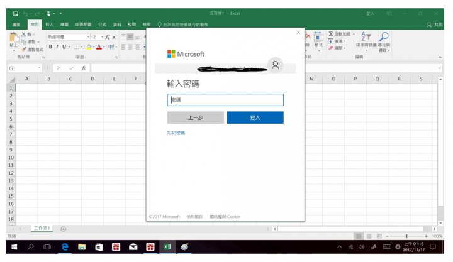Click the Sort & Filter (排序與篩選) icon
This screenshot has width=453, height=262.
coord(366,36)
